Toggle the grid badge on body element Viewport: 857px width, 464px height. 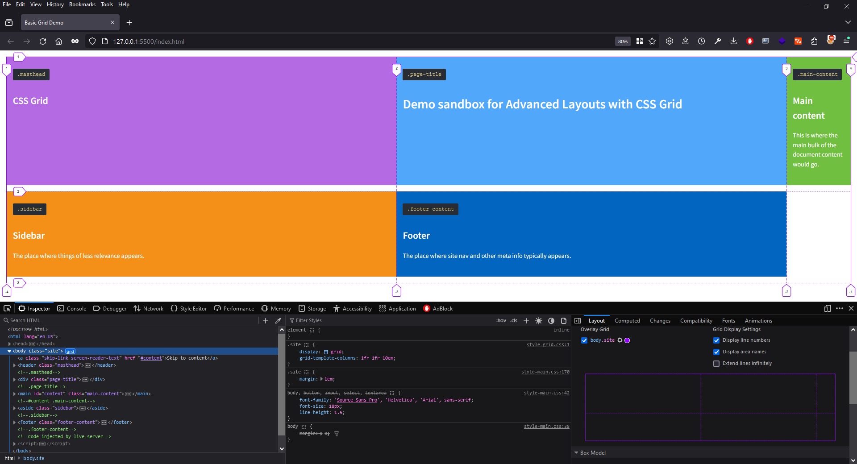point(71,351)
